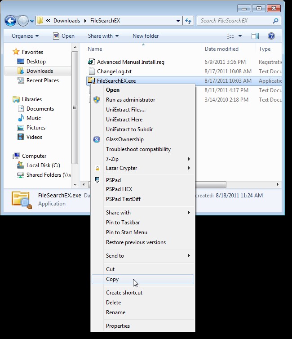This screenshot has width=292, height=339.
Task: Click the Back navigation arrow button
Action: (x=10, y=21)
